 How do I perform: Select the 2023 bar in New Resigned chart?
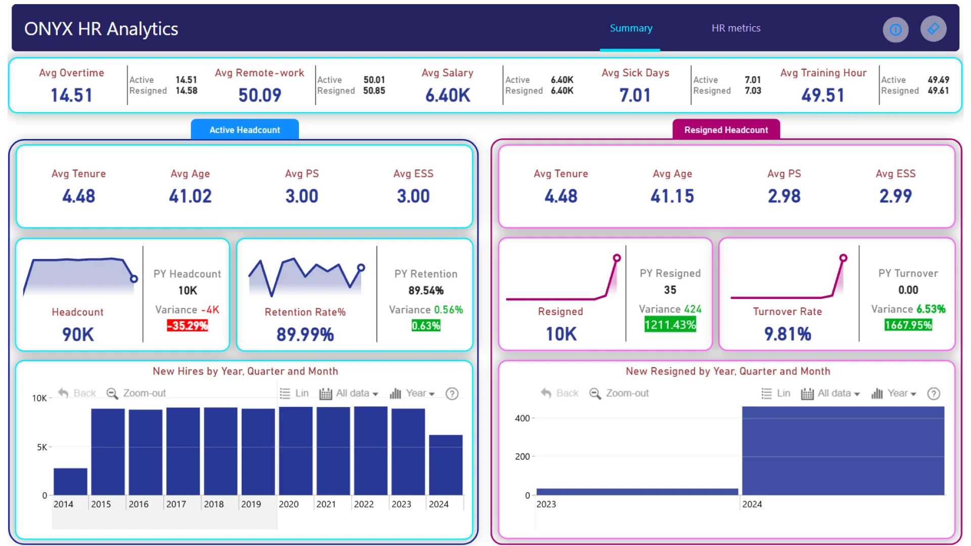(637, 491)
